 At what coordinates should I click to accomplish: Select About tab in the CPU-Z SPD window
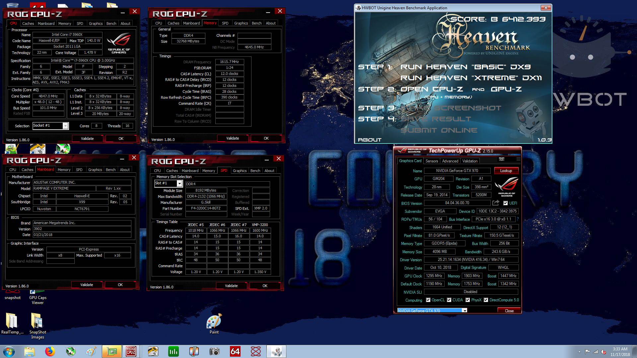point(269,171)
